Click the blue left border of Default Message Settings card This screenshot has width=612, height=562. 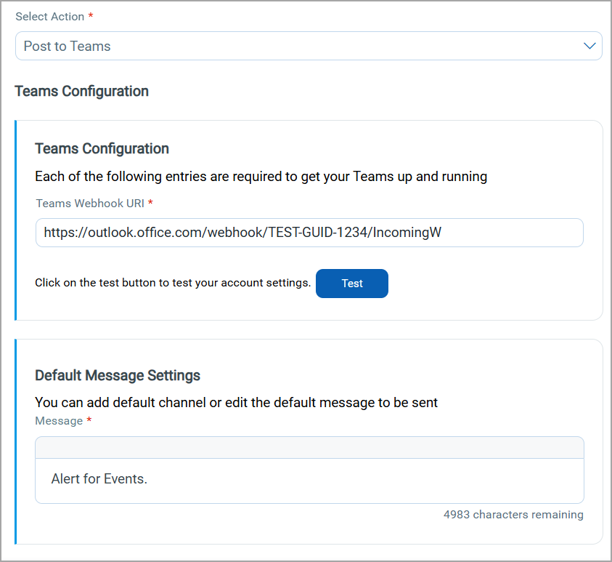pyautogui.click(x=15, y=441)
